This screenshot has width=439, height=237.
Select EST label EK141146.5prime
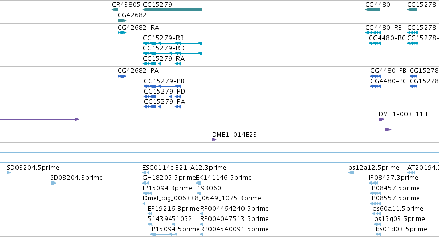click(224, 178)
